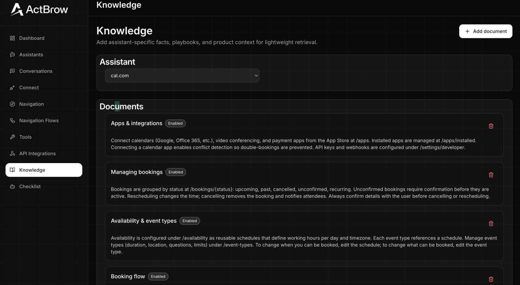This screenshot has width=520, height=285.
Task: Click the plus icon in Add document
Action: point(467,31)
